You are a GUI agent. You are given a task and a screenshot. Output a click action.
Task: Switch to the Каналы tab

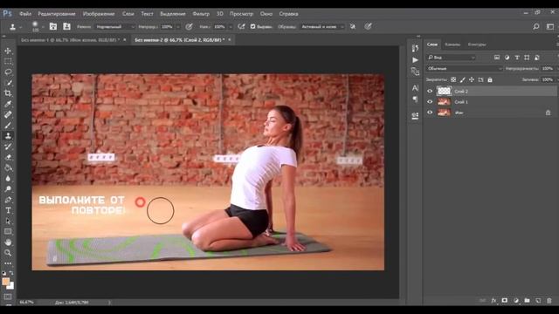point(452,44)
